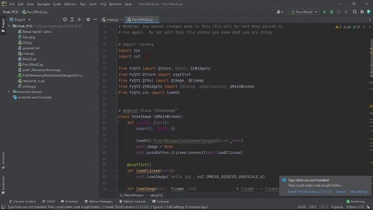The image size is (373, 210).
Task: Select prak1_MenampilkanImage file
Action: [41, 70]
